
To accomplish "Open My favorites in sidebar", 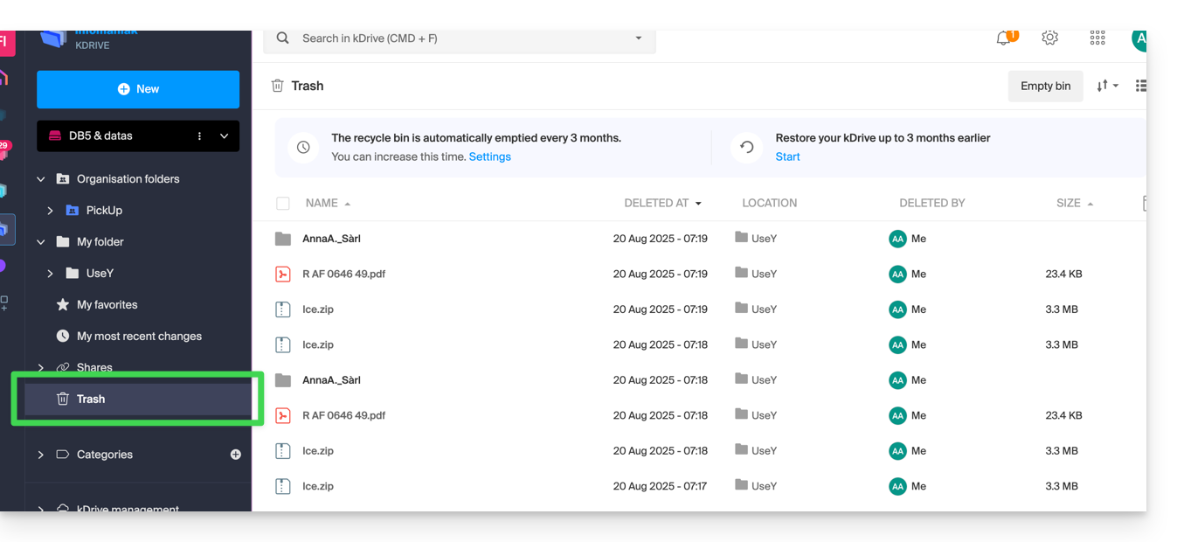I will pyautogui.click(x=107, y=305).
